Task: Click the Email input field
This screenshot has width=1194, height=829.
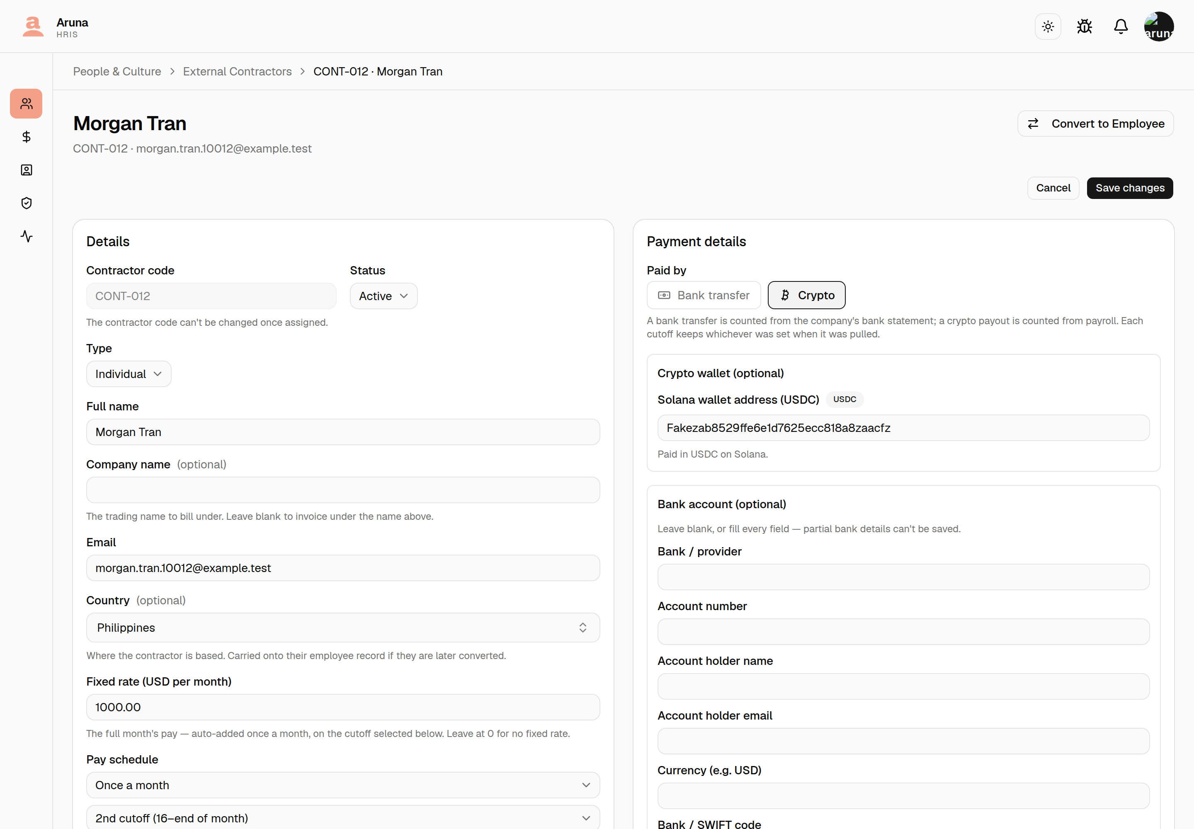Action: [x=343, y=568]
